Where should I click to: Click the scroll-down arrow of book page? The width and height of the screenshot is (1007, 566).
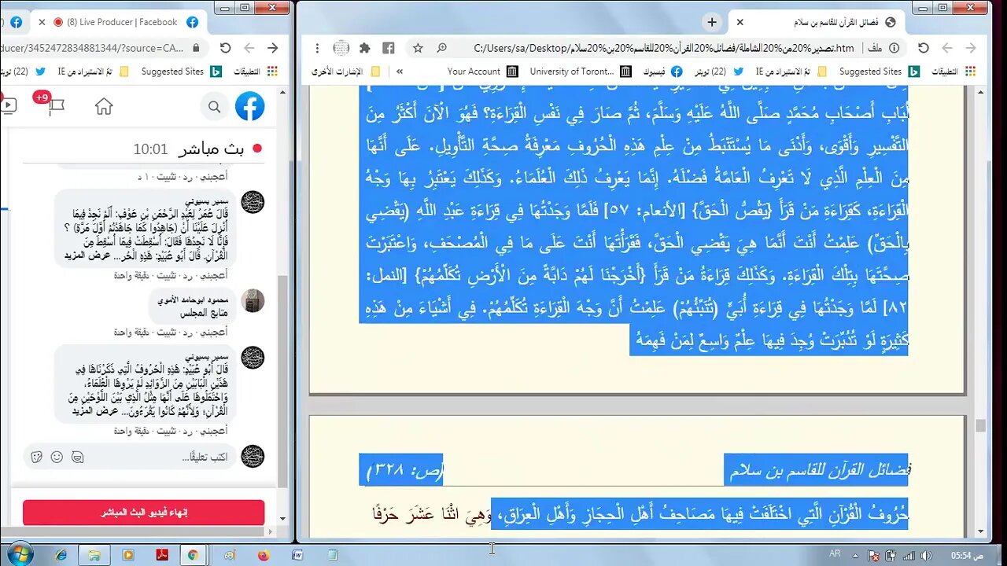click(x=980, y=531)
